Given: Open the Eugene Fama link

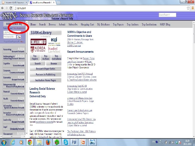Looking at the screenshot, I should coord(89,58).
